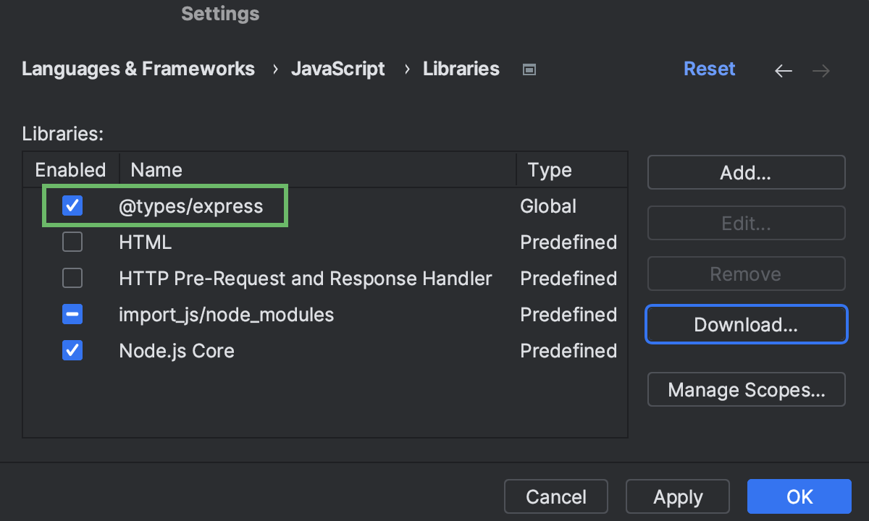The image size is (869, 521).
Task: Navigate back using the left arrow icon
Action: click(x=783, y=70)
